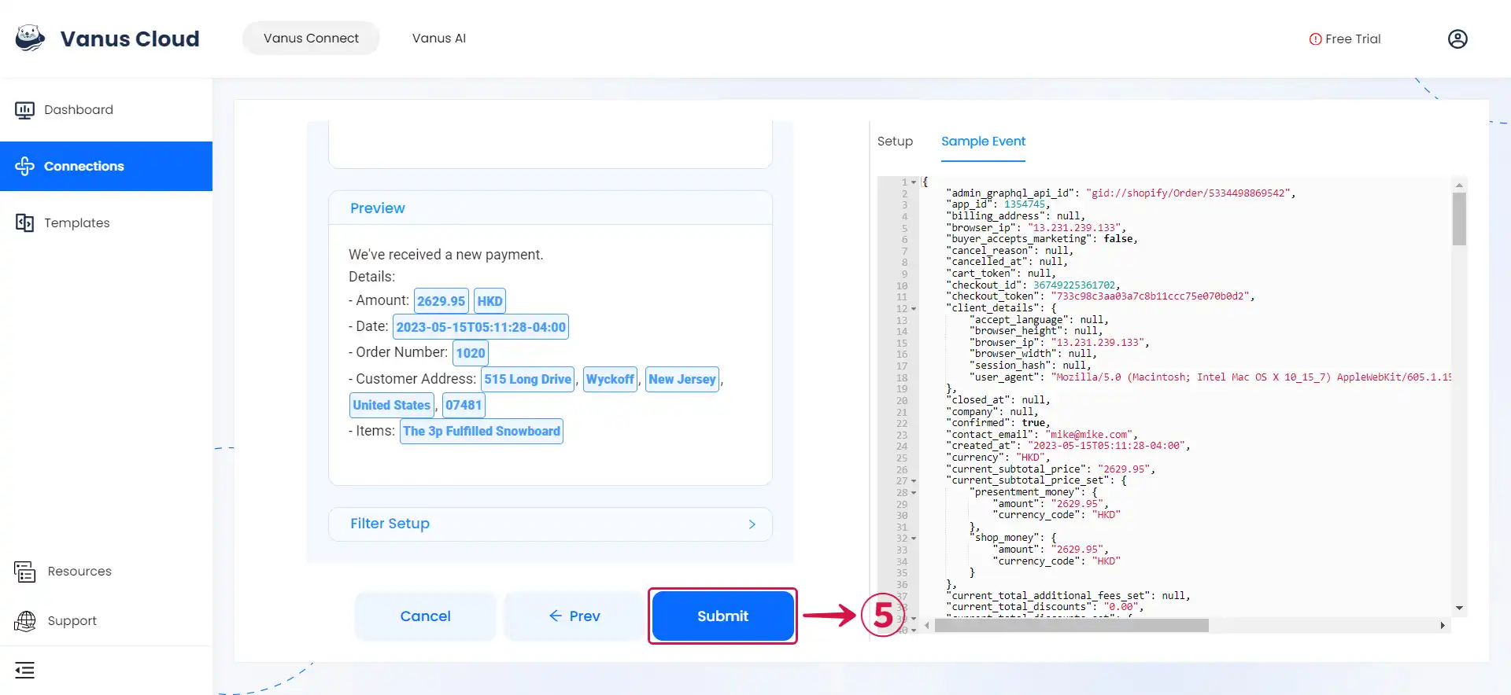This screenshot has width=1511, height=695.
Task: Collapse presentment_money fold arrow on line 28
Action: coord(914,493)
